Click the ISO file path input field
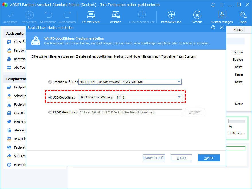 tap(130, 112)
